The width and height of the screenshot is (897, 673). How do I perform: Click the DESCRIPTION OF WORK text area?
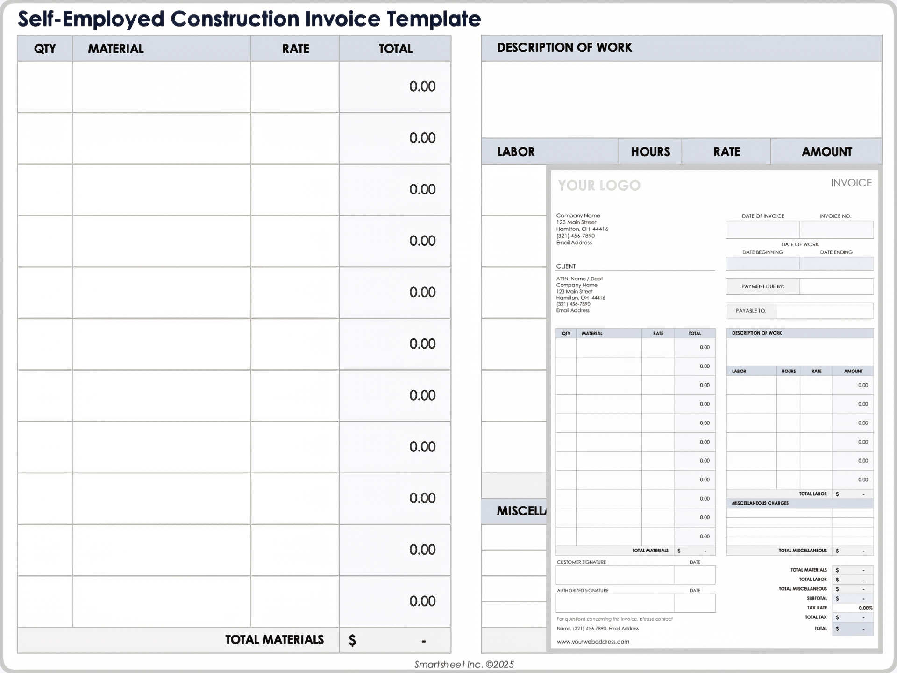[681, 99]
